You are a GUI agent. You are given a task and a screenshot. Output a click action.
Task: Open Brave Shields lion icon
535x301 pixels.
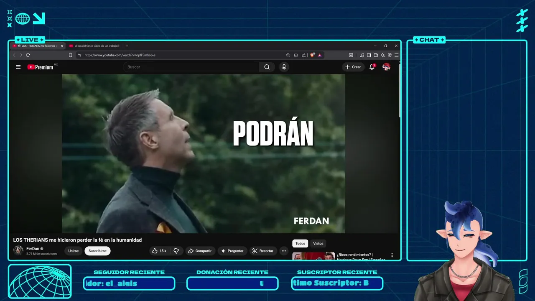click(x=313, y=55)
